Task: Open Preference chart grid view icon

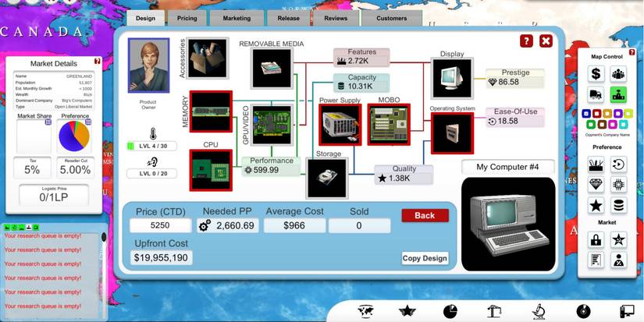Action: coord(88,122)
